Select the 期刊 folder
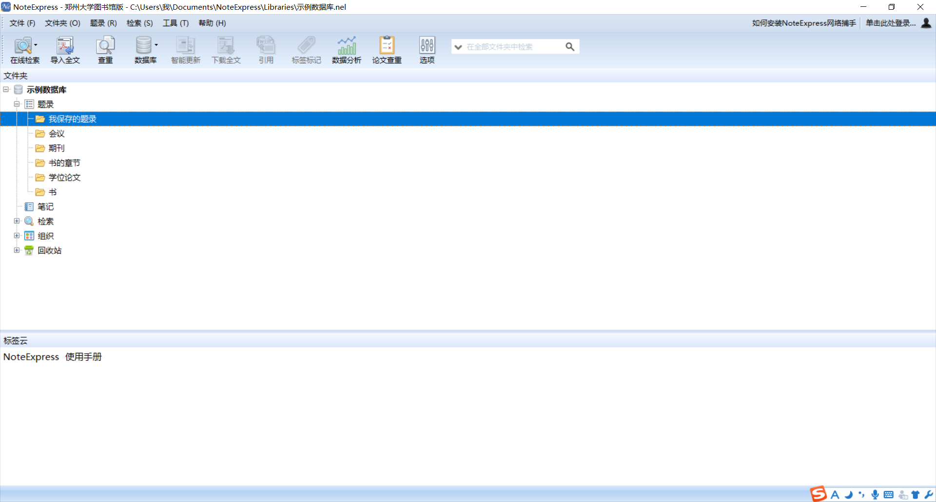 pos(57,148)
